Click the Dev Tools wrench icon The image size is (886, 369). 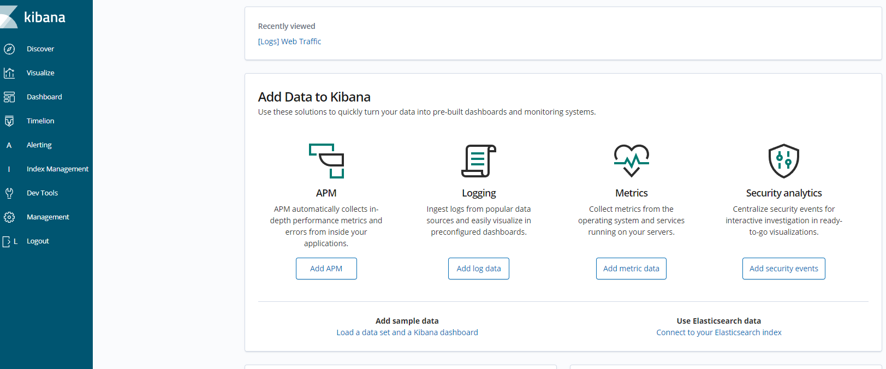click(x=9, y=193)
